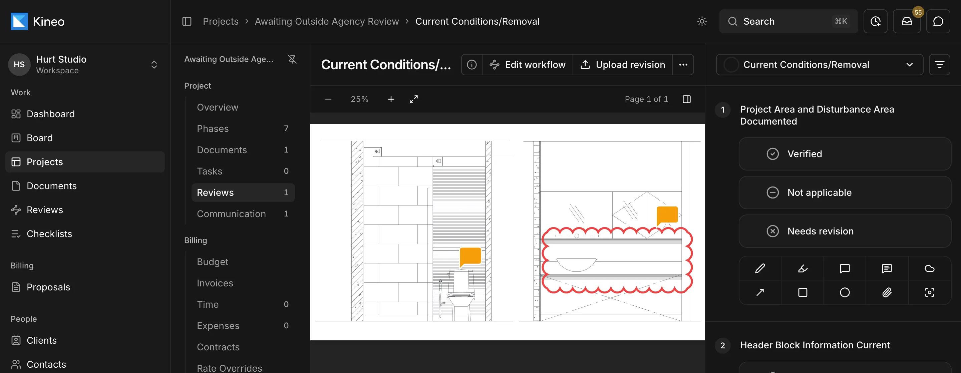
Task: Expand the Hurt Studio workspace switcher
Action: click(x=85, y=64)
